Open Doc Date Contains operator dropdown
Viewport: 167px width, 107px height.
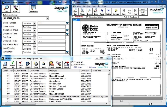click(x=35, y=38)
